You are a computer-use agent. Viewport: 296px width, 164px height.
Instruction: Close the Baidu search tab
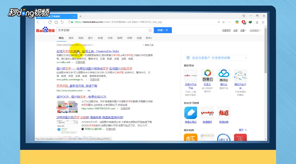74,16
